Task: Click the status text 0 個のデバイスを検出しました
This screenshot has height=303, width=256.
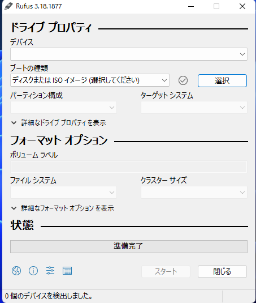Action: (49, 296)
